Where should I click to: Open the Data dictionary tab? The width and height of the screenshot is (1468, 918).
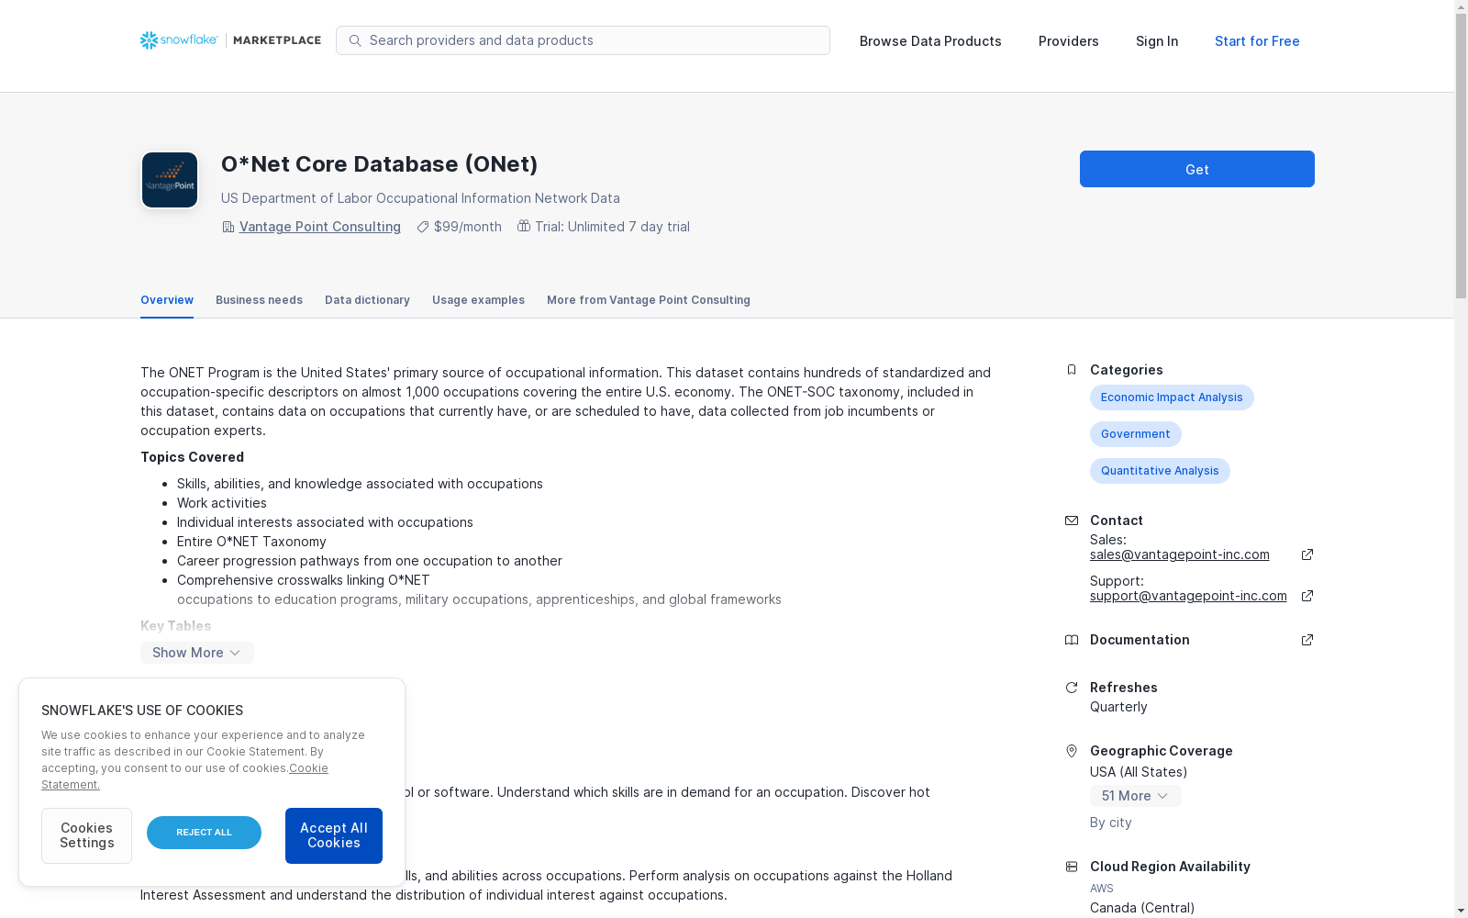pyautogui.click(x=367, y=300)
